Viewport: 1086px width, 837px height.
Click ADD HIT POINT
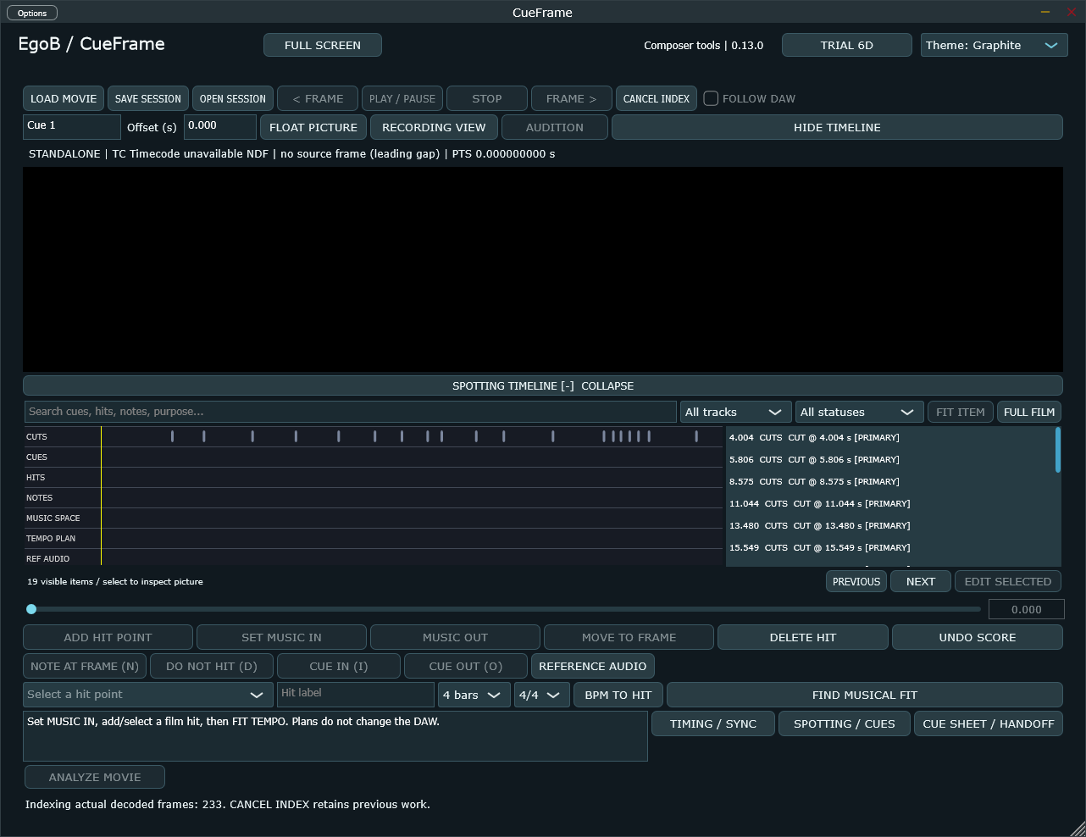tap(108, 637)
